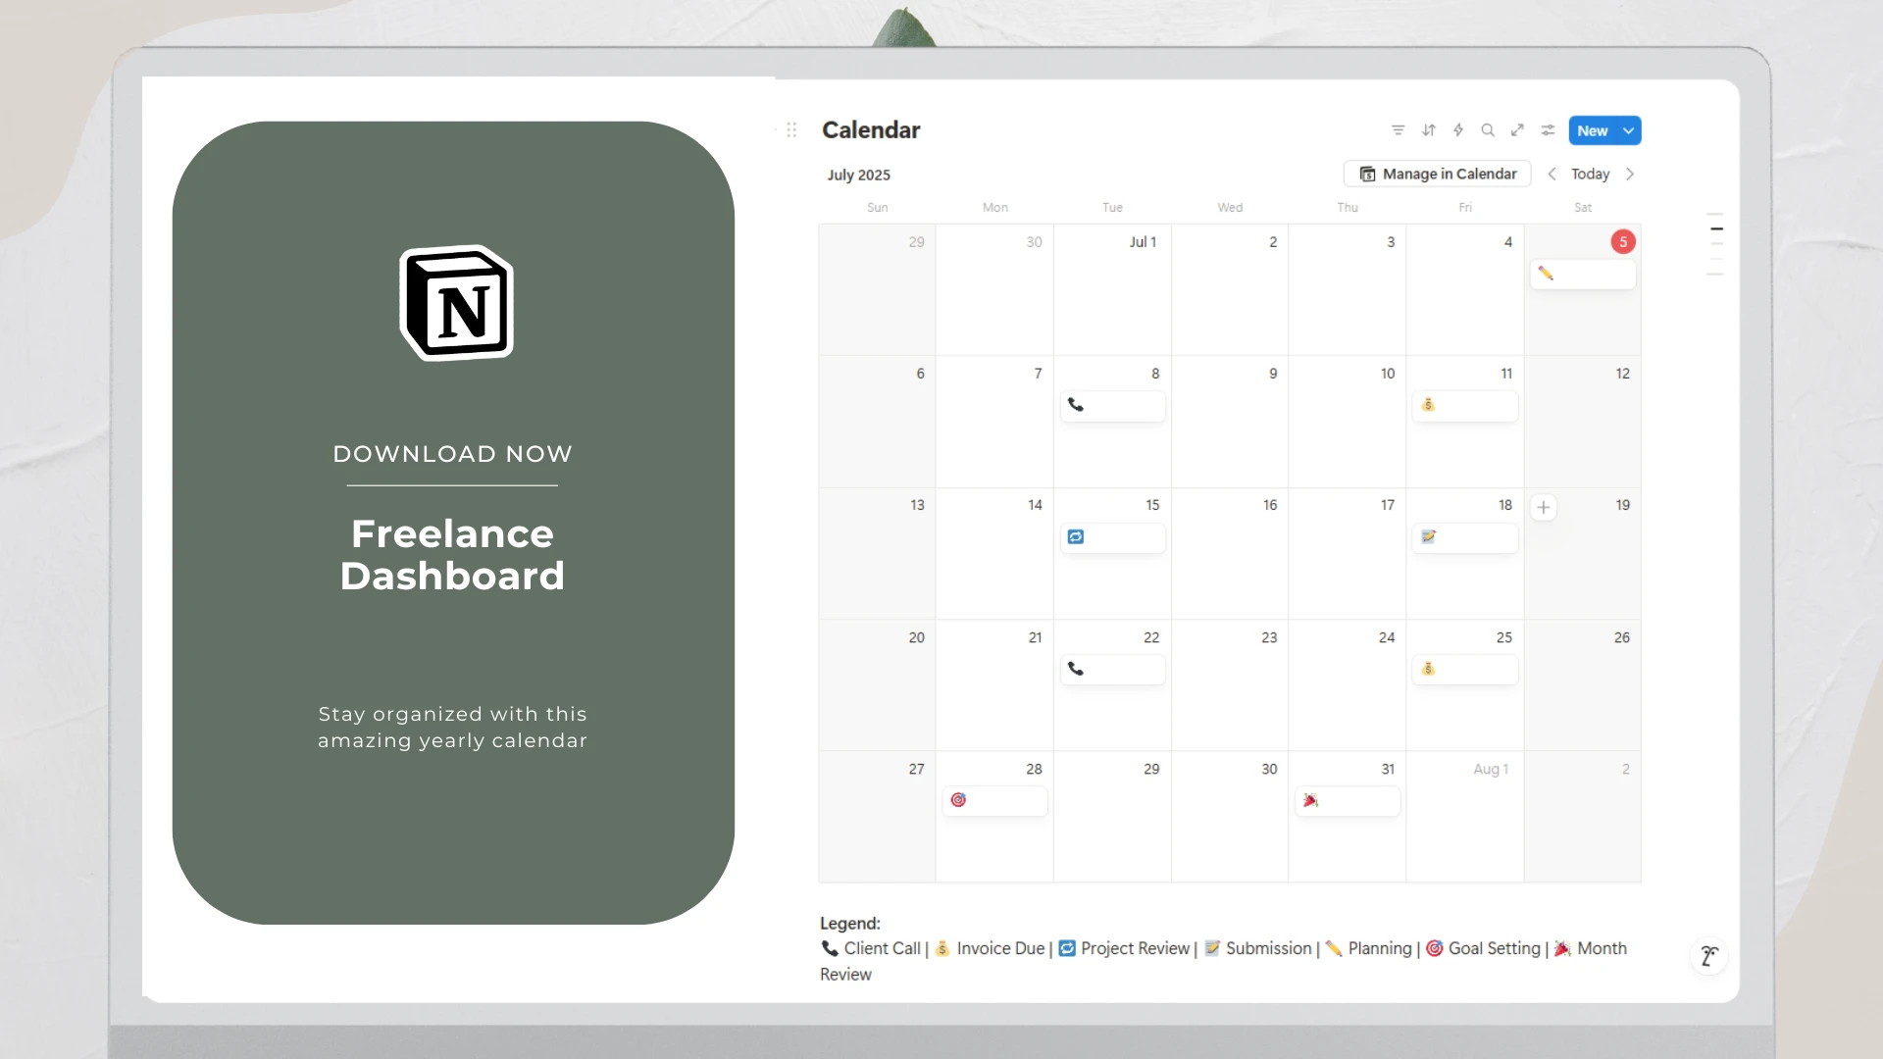The height and width of the screenshot is (1059, 1883).
Task: Open the invoice event on July 25
Action: click(x=1465, y=669)
